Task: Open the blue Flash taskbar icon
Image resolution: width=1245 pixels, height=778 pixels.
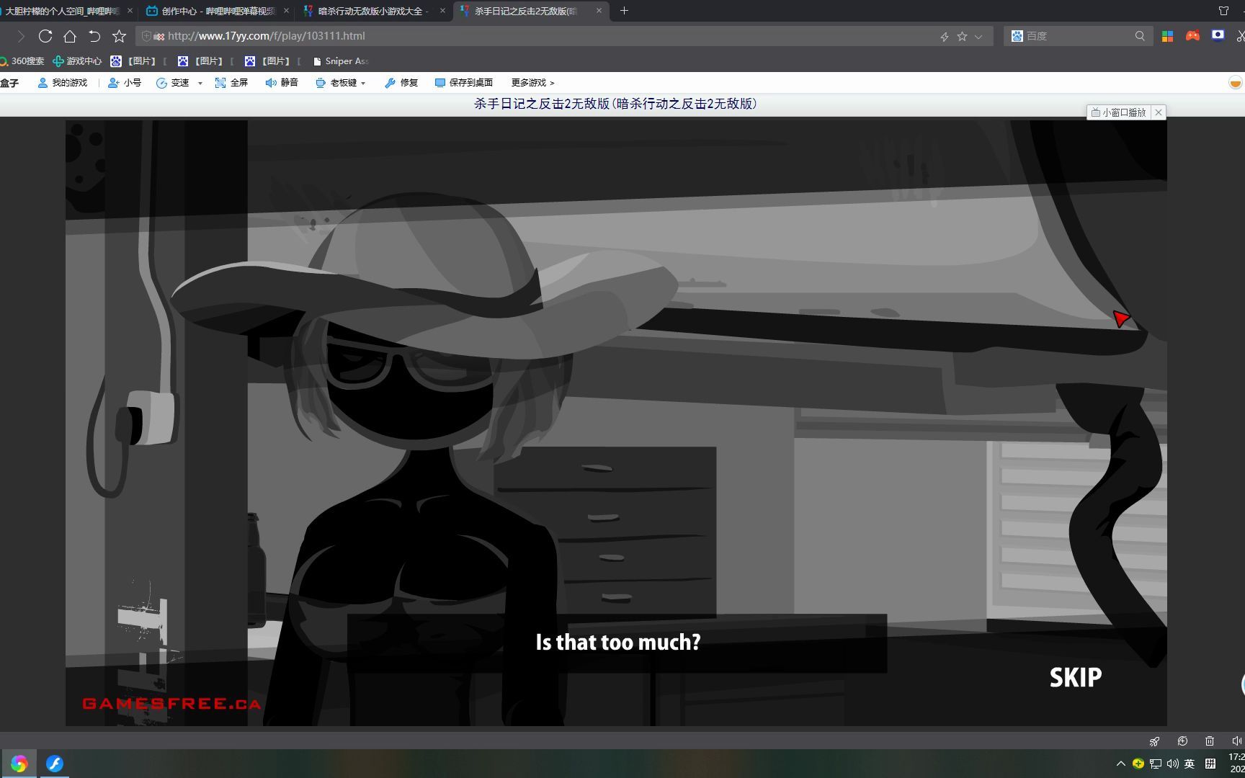Action: [55, 764]
